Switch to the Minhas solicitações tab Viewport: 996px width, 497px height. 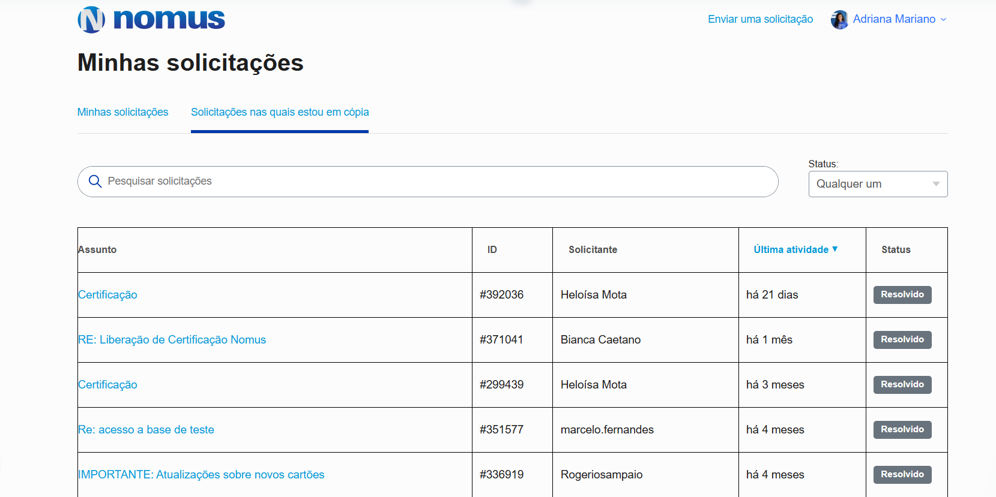(x=122, y=112)
